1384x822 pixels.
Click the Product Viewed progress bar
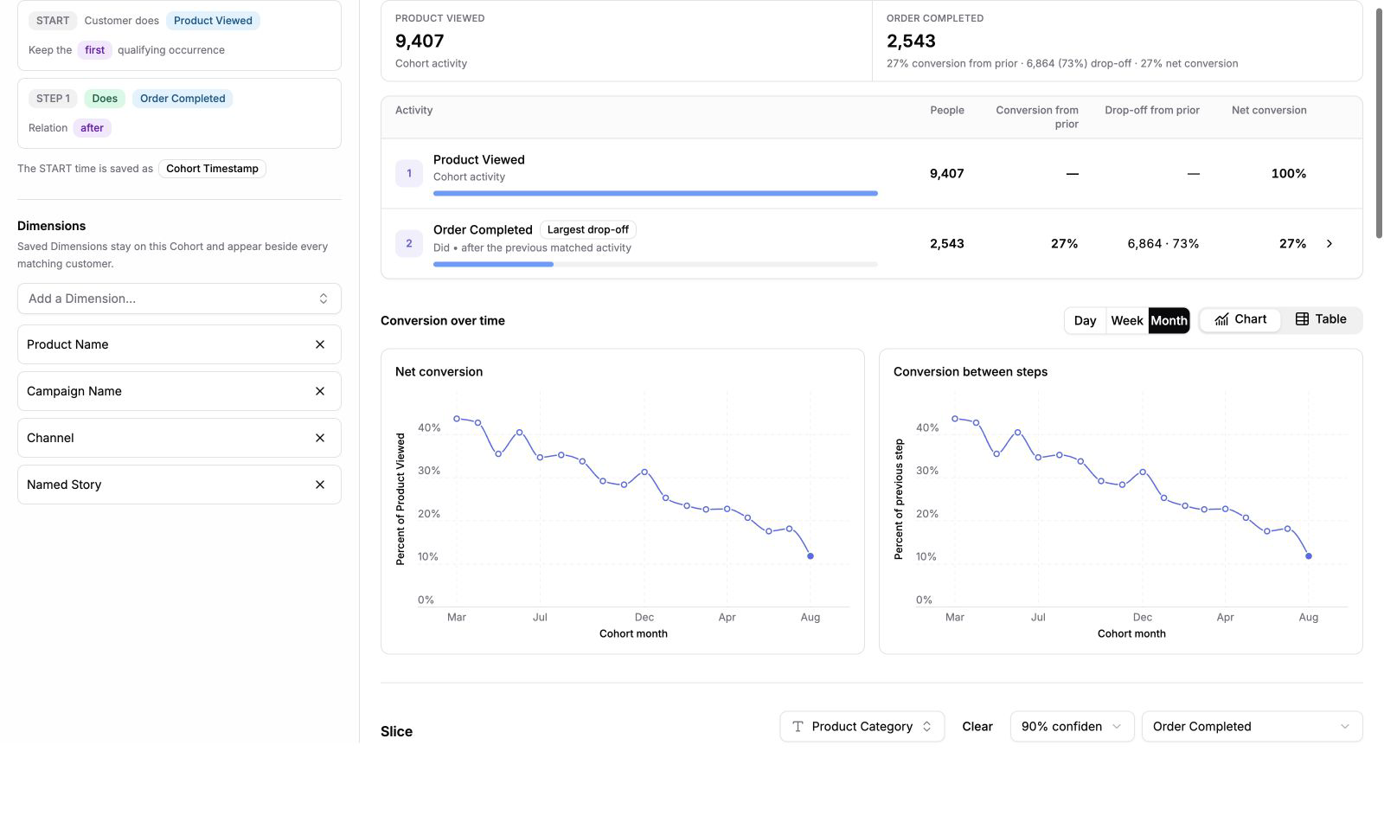[655, 194]
